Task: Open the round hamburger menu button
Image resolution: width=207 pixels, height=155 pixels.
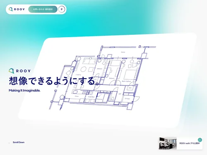Action: click(62, 9)
